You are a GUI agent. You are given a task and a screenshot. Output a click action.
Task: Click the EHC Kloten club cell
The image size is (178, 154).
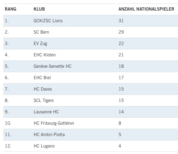click(x=45, y=55)
